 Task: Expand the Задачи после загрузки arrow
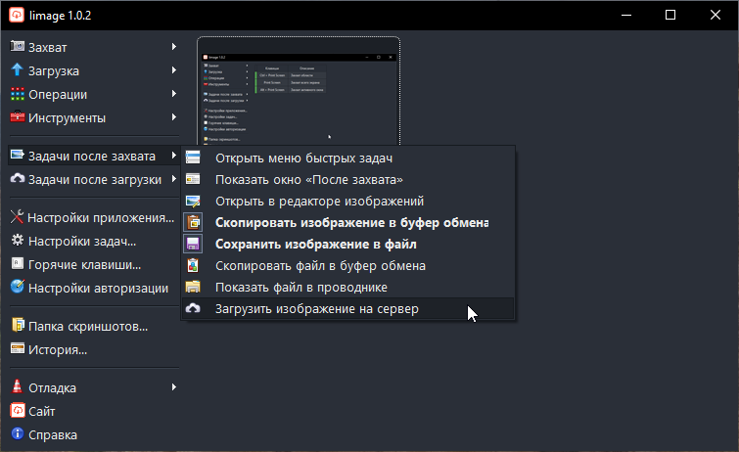(174, 179)
